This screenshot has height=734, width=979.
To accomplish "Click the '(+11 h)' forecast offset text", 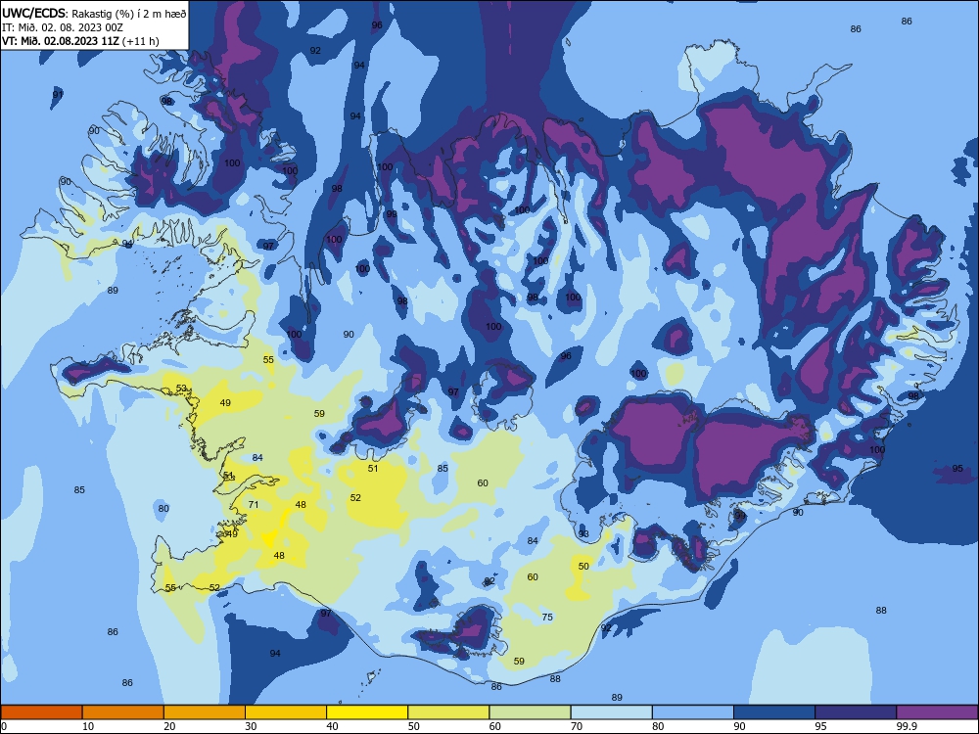I will [141, 41].
